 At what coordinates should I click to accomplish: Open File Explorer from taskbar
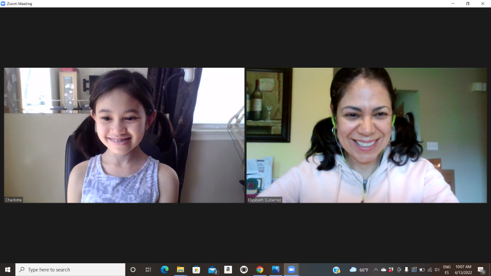click(180, 270)
